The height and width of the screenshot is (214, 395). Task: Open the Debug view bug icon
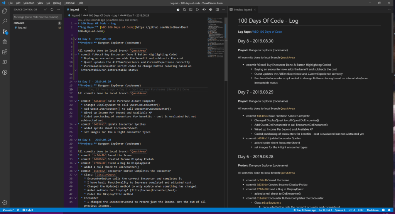[x=5, y=42]
